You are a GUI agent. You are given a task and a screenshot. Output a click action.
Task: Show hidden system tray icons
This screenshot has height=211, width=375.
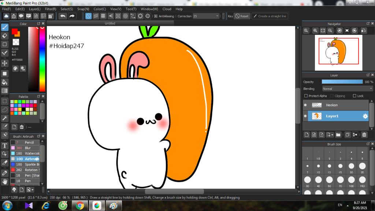348,206
